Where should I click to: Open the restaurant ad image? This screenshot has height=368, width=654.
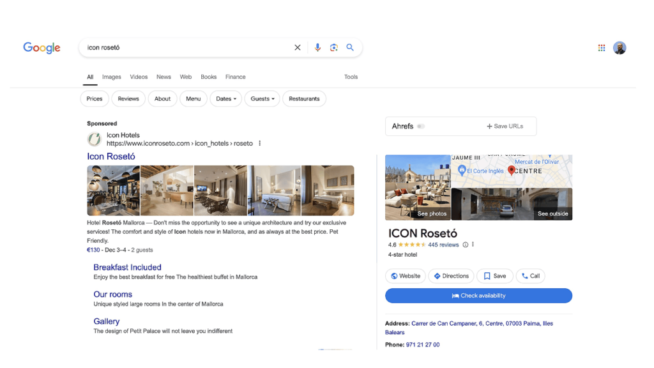(114, 190)
